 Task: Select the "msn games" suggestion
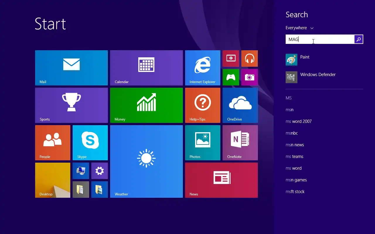click(296, 180)
